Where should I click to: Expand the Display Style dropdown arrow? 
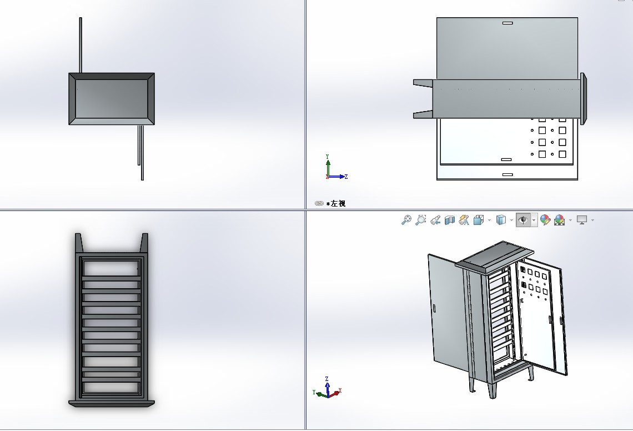pyautogui.click(x=511, y=220)
